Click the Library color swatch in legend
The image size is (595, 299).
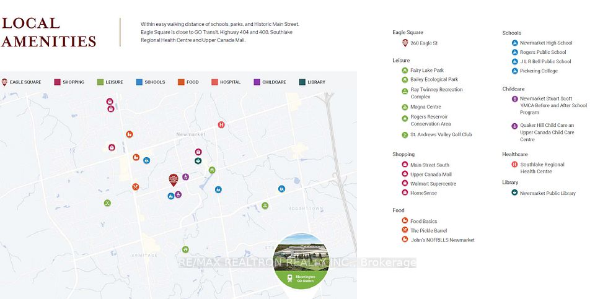coord(302,82)
